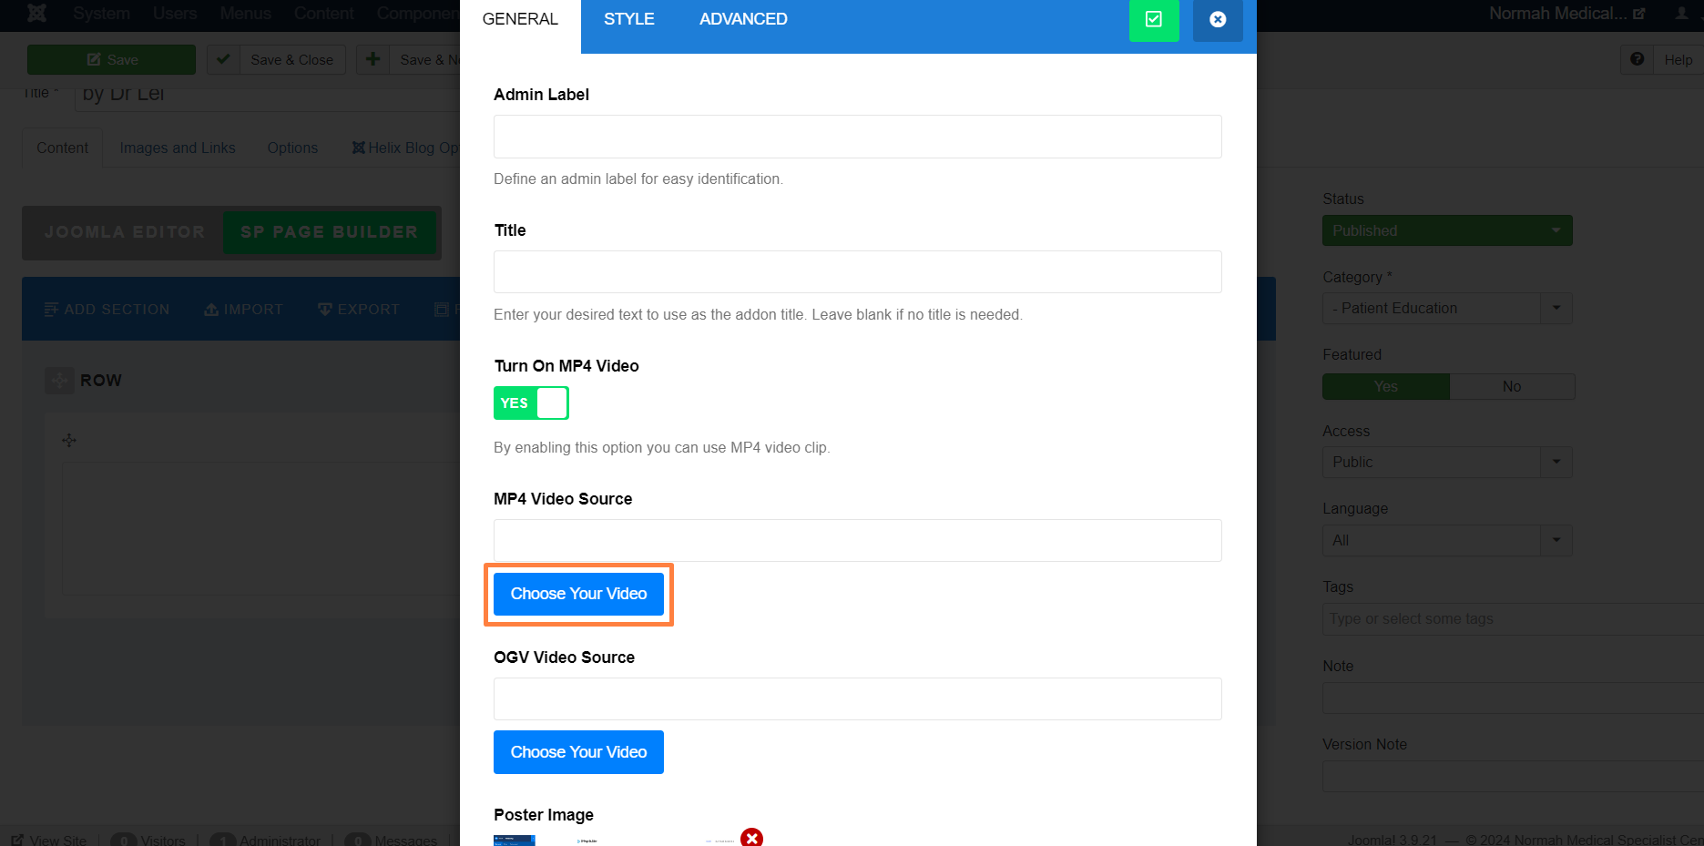Click the Tags selection field
The width and height of the screenshot is (1704, 846).
tap(1513, 618)
